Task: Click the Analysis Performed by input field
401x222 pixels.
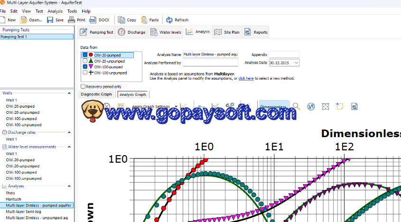Action: click(210, 63)
